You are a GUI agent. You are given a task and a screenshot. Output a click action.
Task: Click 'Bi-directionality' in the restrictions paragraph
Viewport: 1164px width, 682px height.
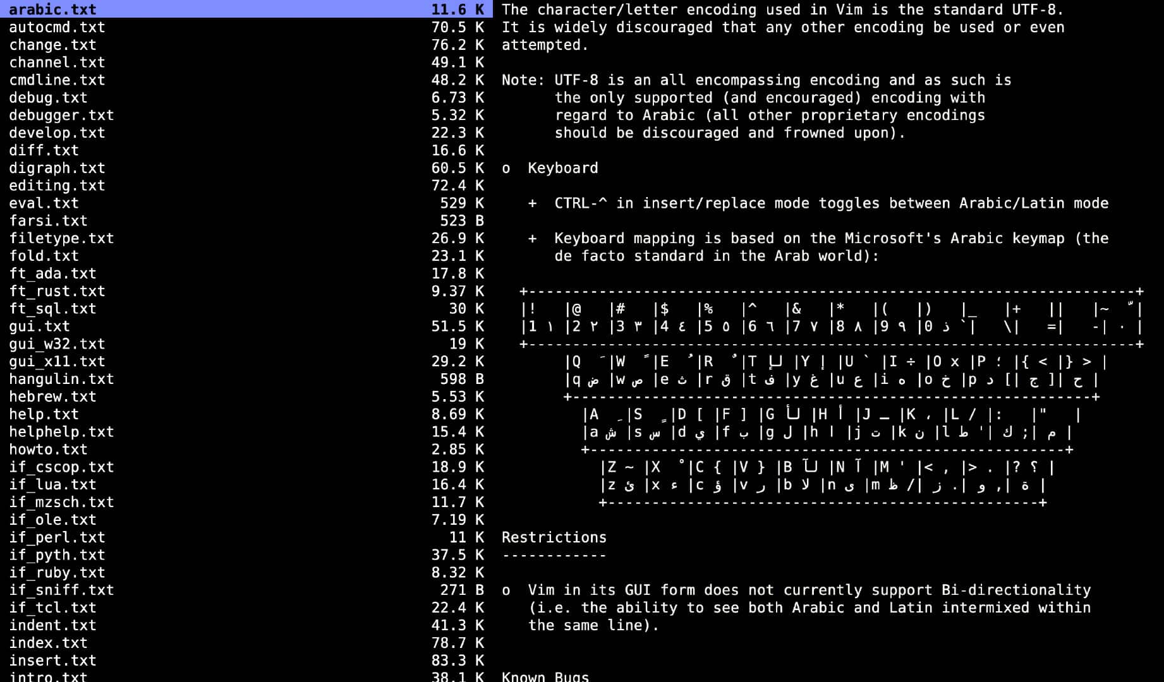pos(1016,590)
